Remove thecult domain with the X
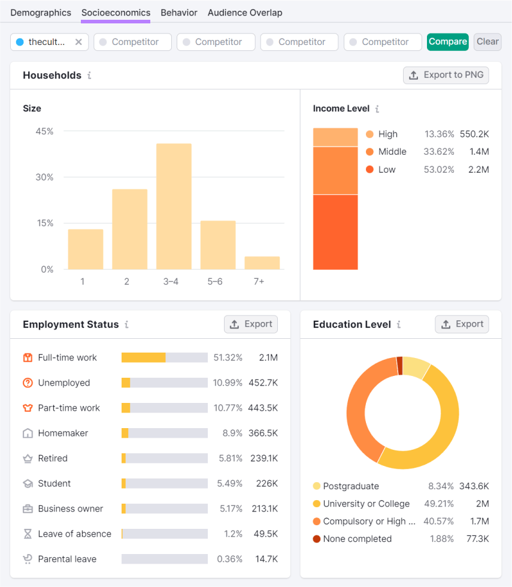Image resolution: width=512 pixels, height=587 pixels. pos(78,42)
